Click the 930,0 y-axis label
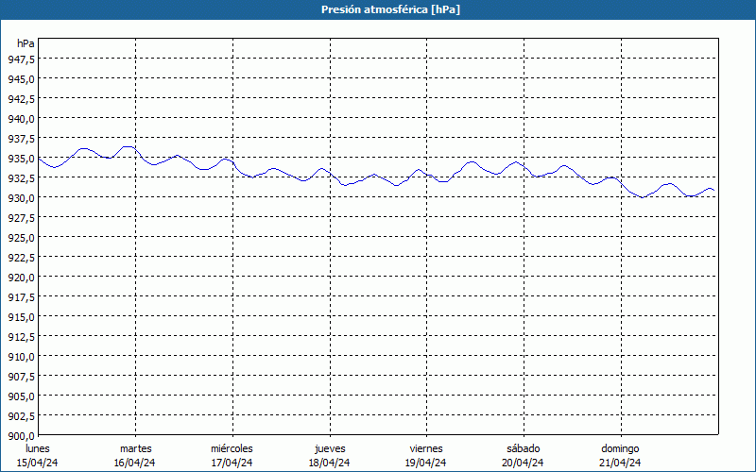Screen dimensions: 756x472 [22, 197]
